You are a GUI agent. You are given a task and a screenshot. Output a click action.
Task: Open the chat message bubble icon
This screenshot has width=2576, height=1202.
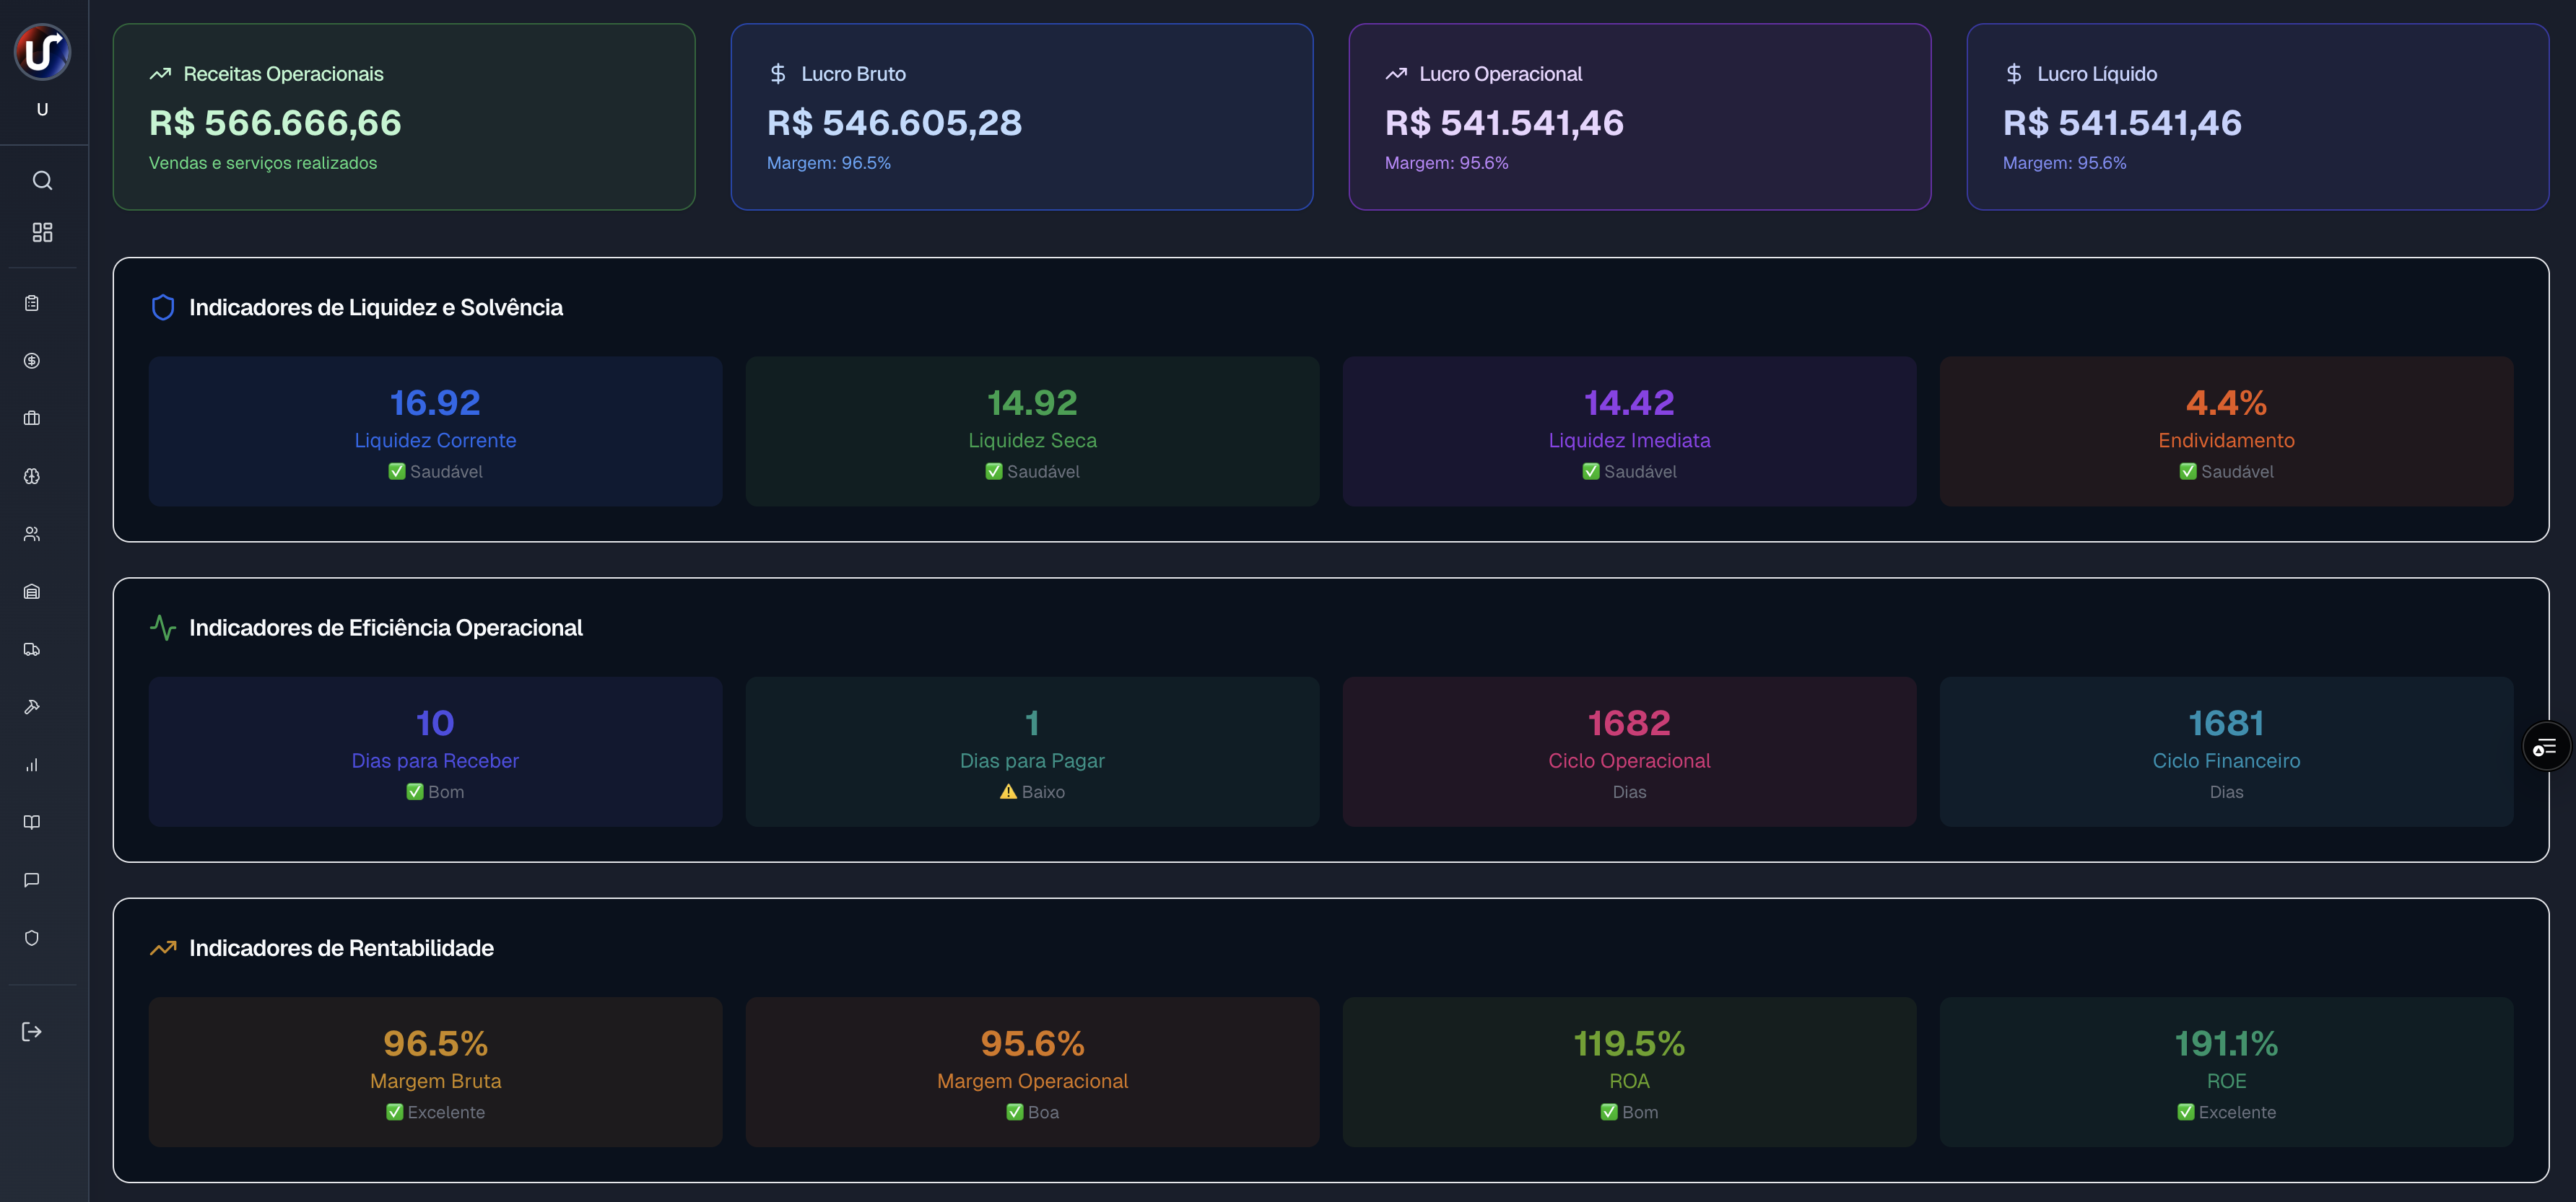(x=32, y=880)
